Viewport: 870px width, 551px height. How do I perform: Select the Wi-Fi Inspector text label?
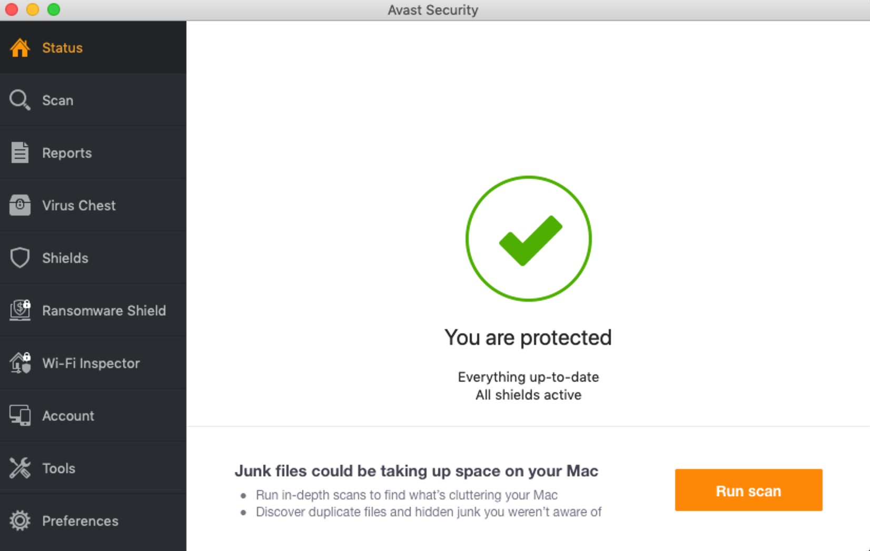click(x=91, y=363)
